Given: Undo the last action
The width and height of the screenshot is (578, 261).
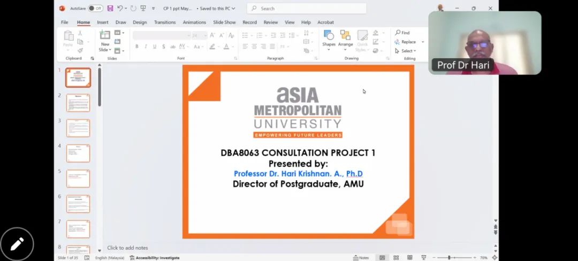Looking at the screenshot, I should click(120, 9).
